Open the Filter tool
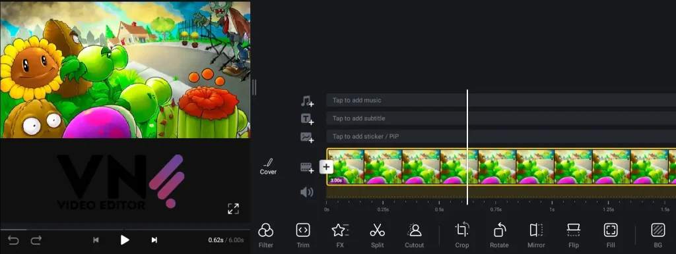Image resolution: width=676 pixels, height=254 pixels. 265,235
